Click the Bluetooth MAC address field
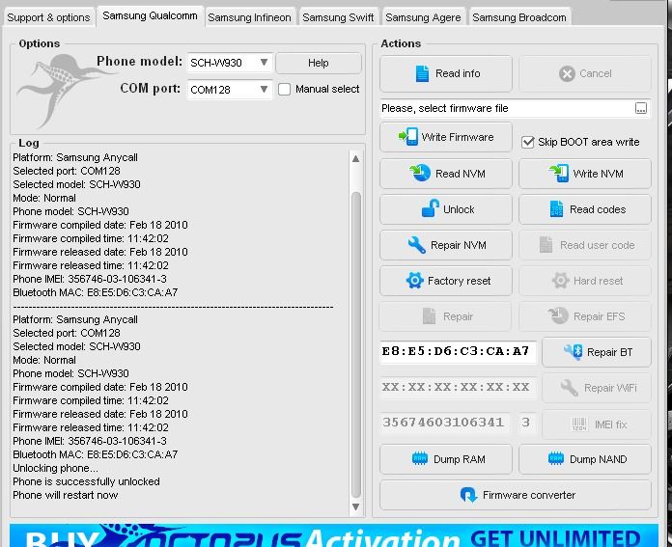The width and height of the screenshot is (672, 547). point(458,352)
